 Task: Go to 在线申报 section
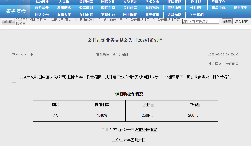pos(86,15)
